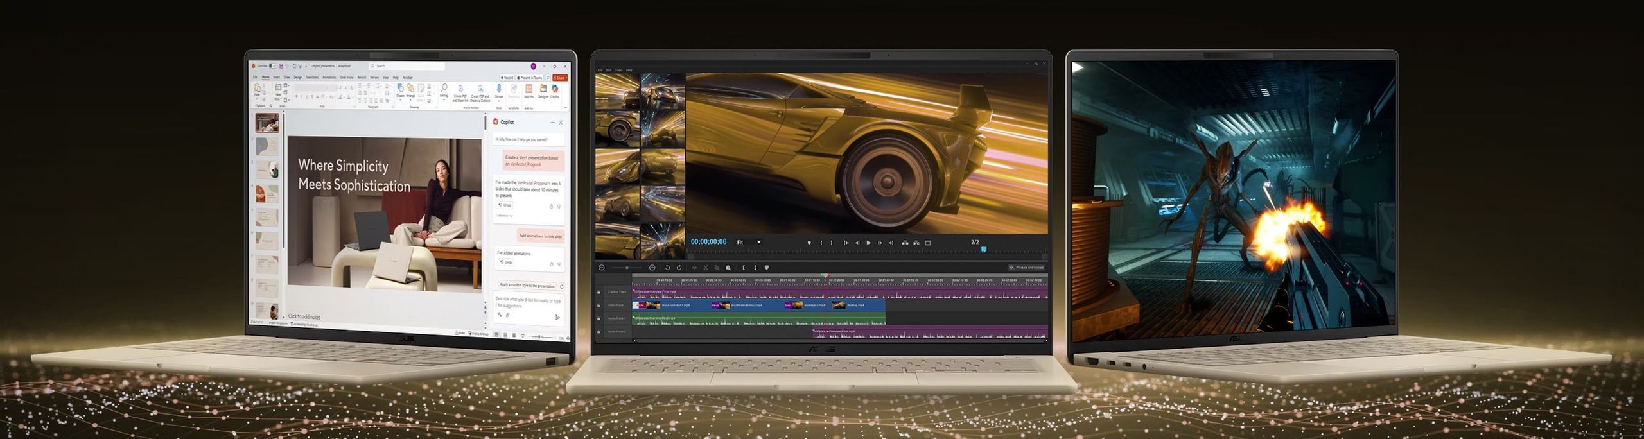The image size is (1644, 439).
Task: Zoom out the timeline with minus icon
Action: pyautogui.click(x=602, y=268)
